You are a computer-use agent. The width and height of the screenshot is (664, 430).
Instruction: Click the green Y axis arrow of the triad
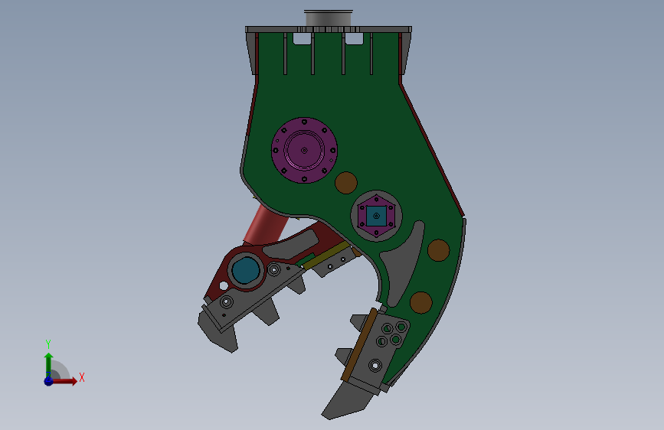49,365
